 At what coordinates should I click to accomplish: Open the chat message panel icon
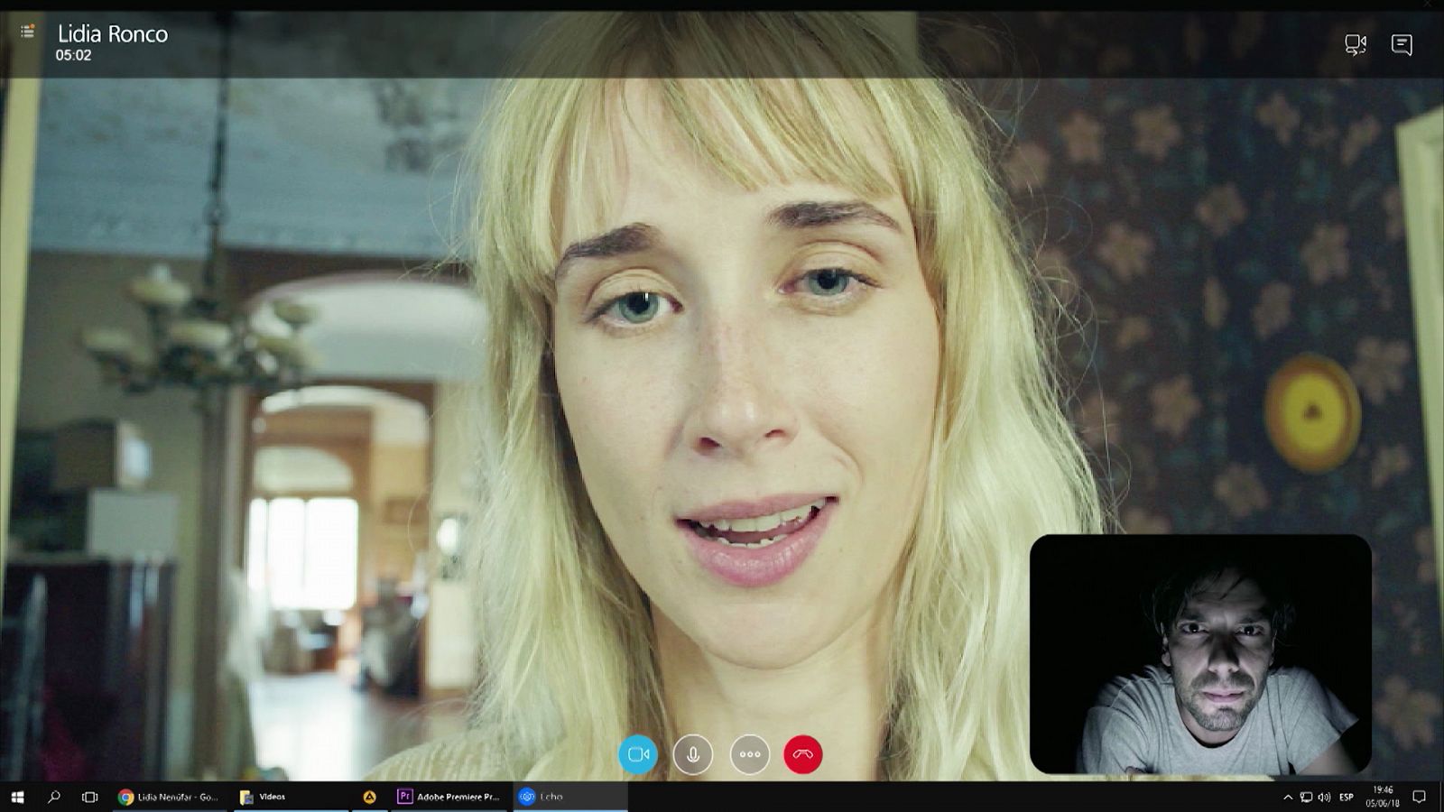click(x=1402, y=44)
